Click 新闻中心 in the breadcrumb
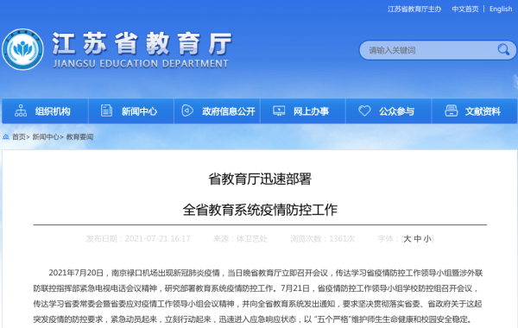This screenshot has width=518, height=328. click(x=46, y=136)
